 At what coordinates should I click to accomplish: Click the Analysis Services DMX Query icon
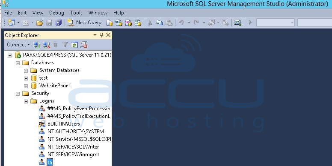[x=128, y=23]
